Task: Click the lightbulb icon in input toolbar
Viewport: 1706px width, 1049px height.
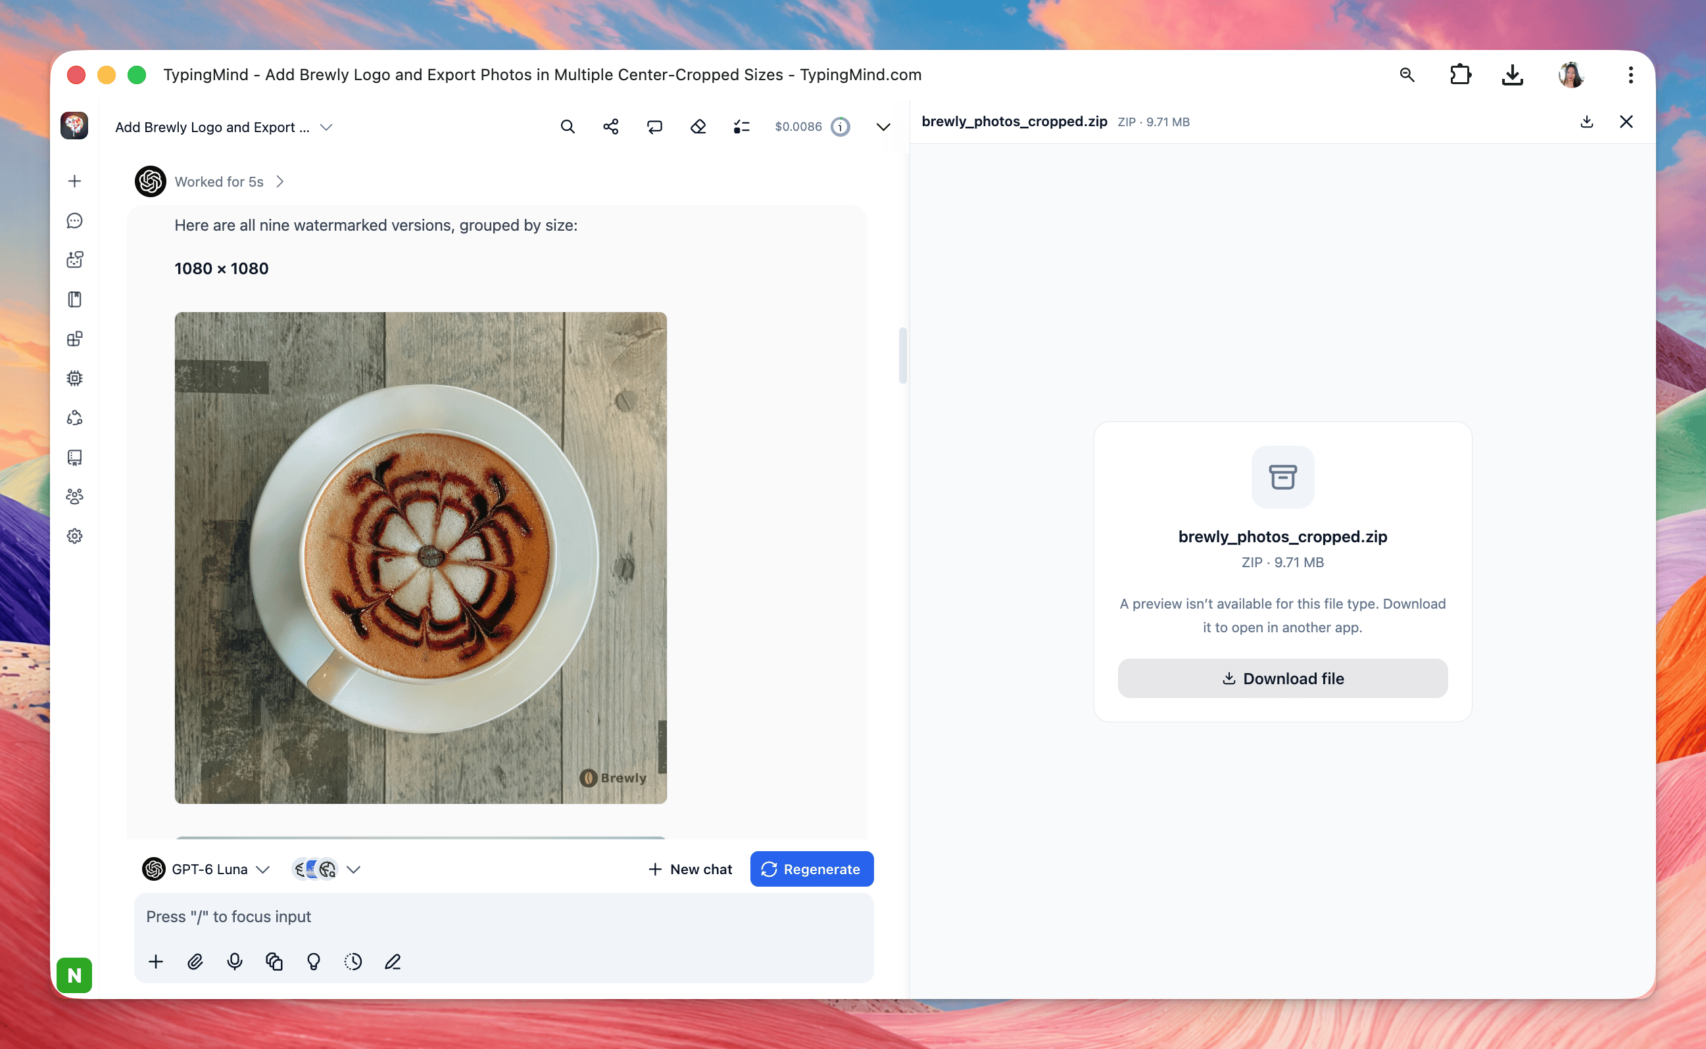Action: (x=314, y=961)
